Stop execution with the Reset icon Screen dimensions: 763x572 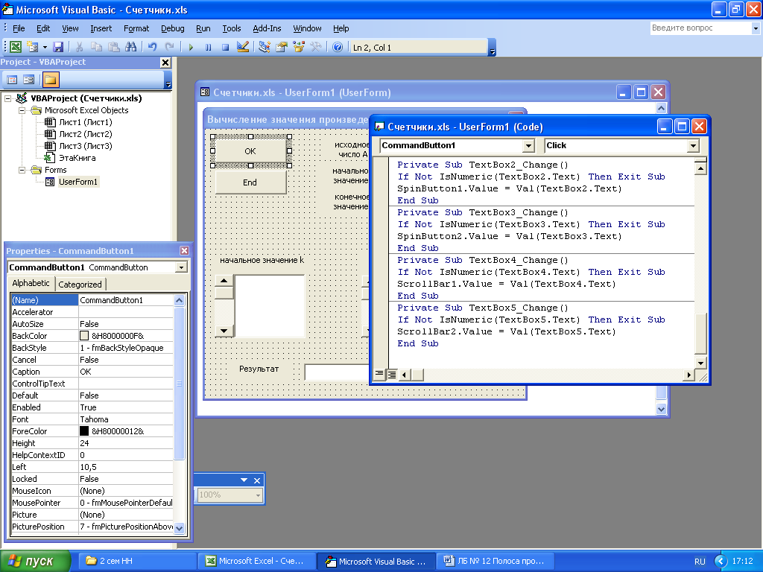[x=225, y=47]
